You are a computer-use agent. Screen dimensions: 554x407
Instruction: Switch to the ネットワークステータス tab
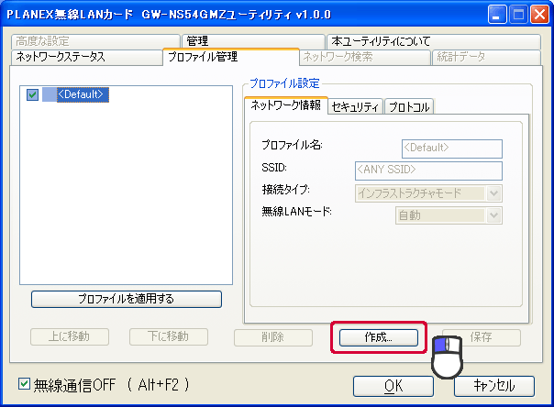click(x=87, y=57)
